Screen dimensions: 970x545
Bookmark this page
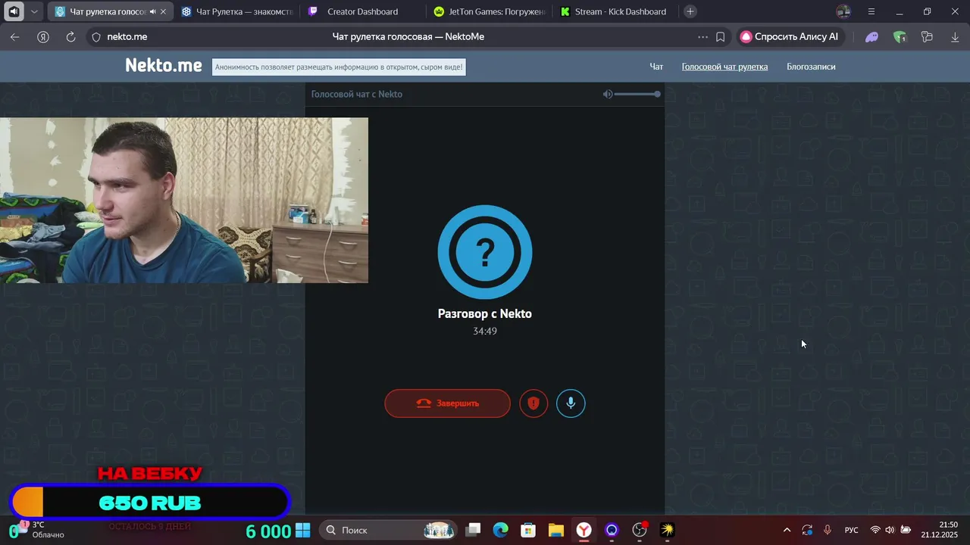tap(721, 36)
